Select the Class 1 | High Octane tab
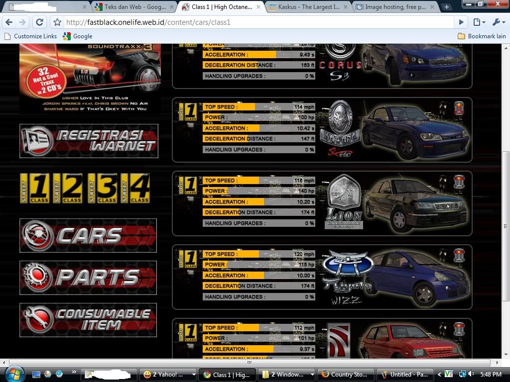 click(x=222, y=7)
